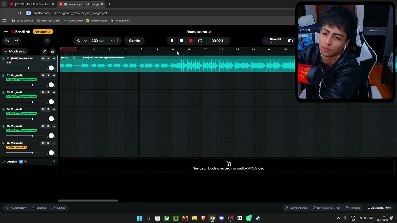Open WhatsApp from the taskbar
Image resolution: width=397 pixels, height=223 pixels.
coord(249,218)
